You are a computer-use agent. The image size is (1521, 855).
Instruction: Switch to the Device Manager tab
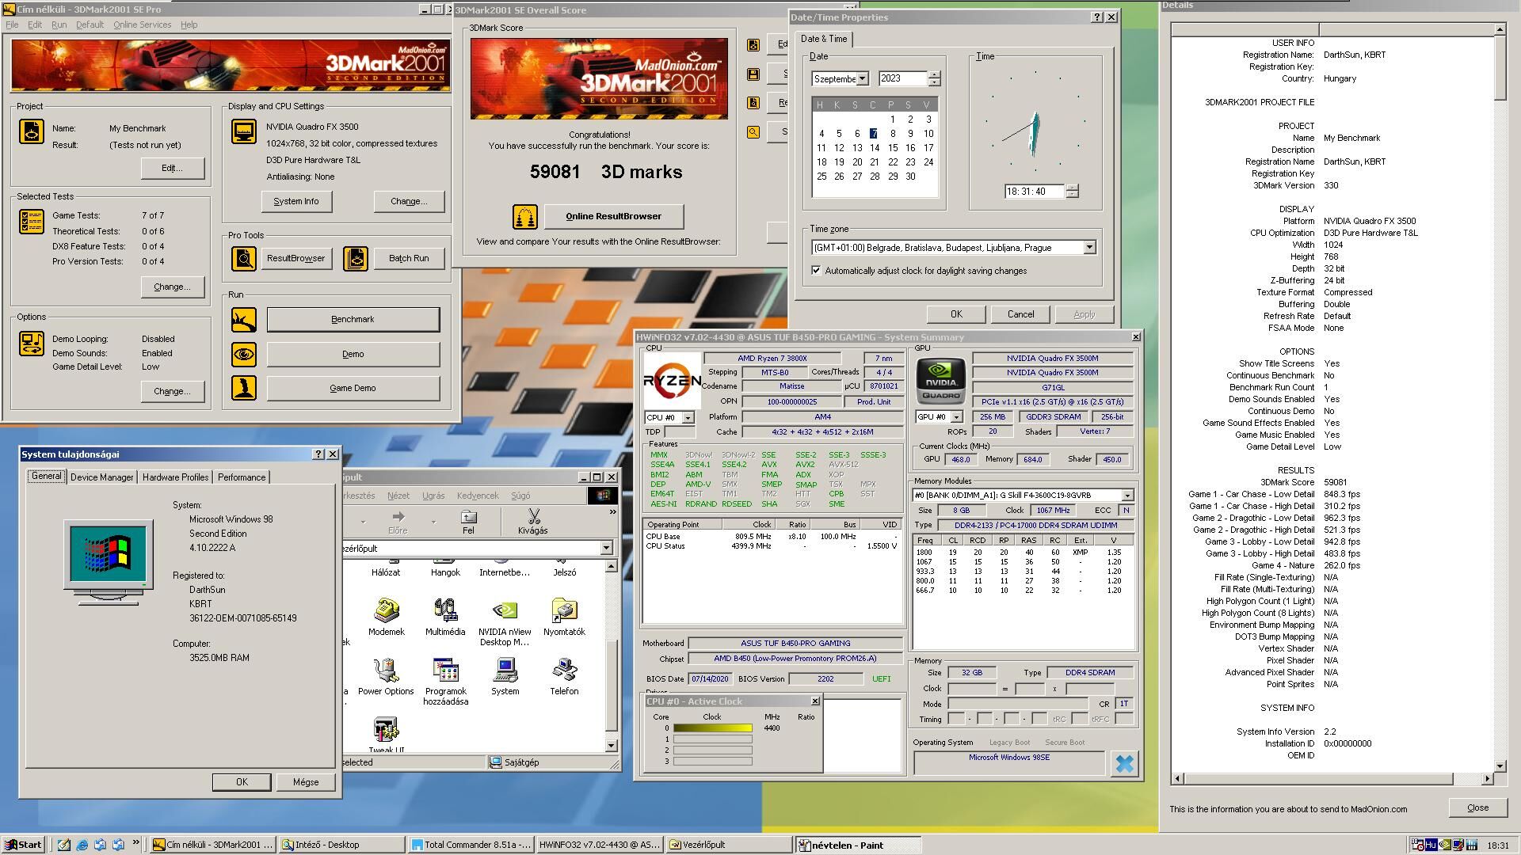[x=101, y=477]
